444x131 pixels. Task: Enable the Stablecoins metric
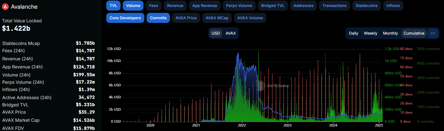tap(366, 6)
